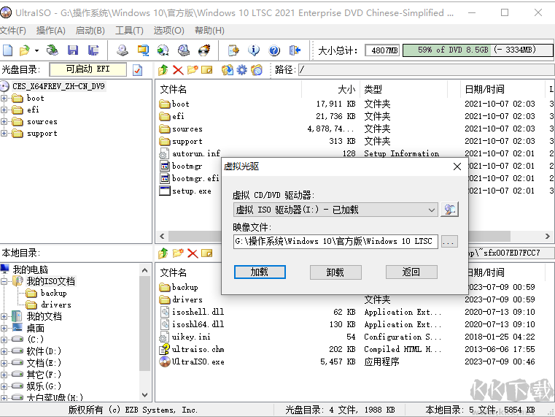The width and height of the screenshot is (555, 417).
Task: Click the red Delete X in the disc pane toolbar
Action: (178, 70)
